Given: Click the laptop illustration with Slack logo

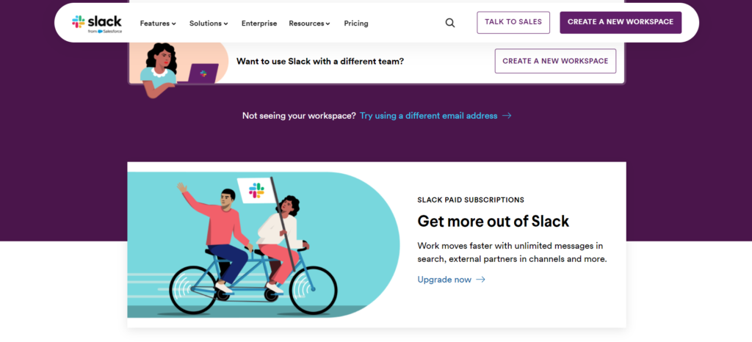Looking at the screenshot, I should (x=201, y=73).
